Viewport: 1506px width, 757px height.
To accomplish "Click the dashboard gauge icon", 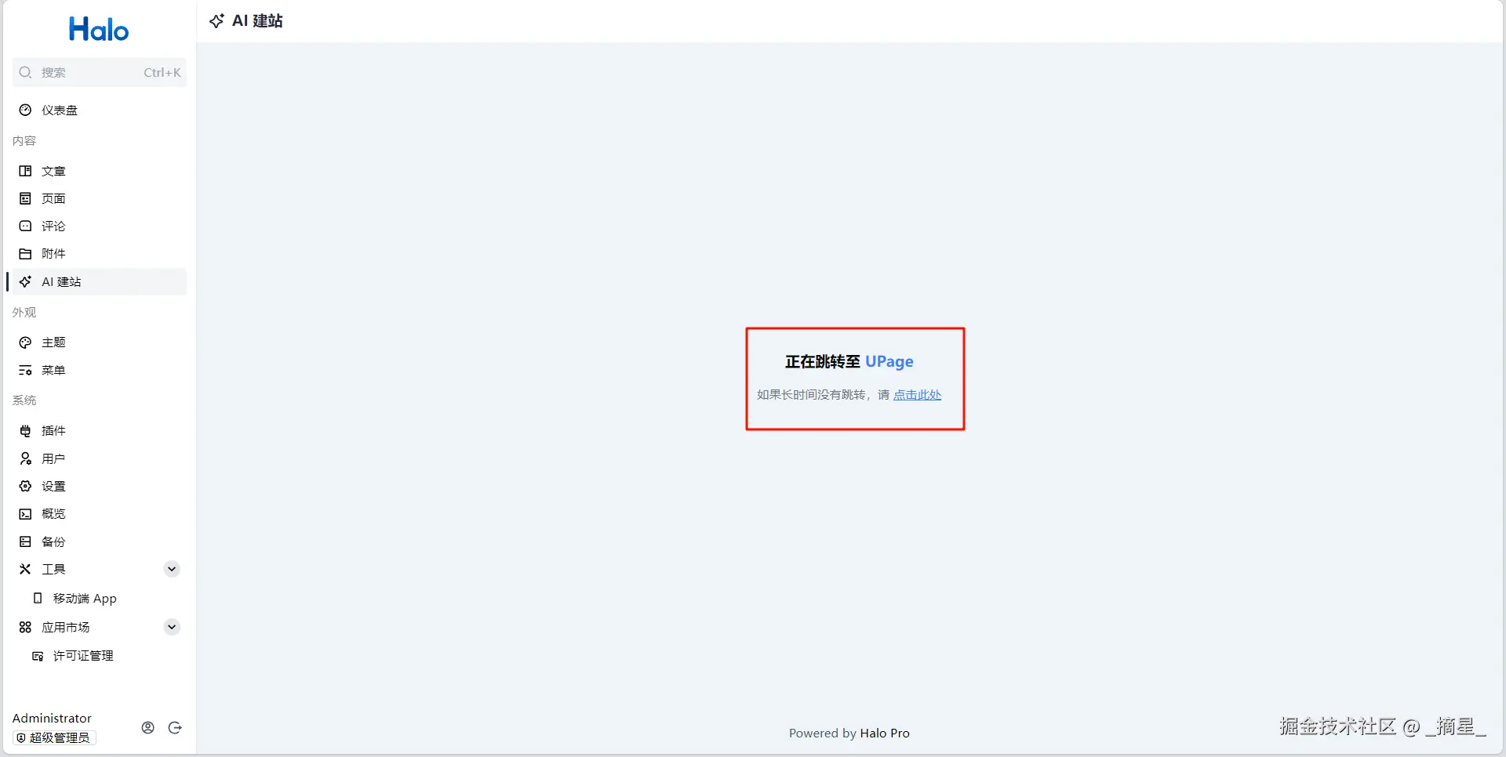I will (x=25, y=110).
